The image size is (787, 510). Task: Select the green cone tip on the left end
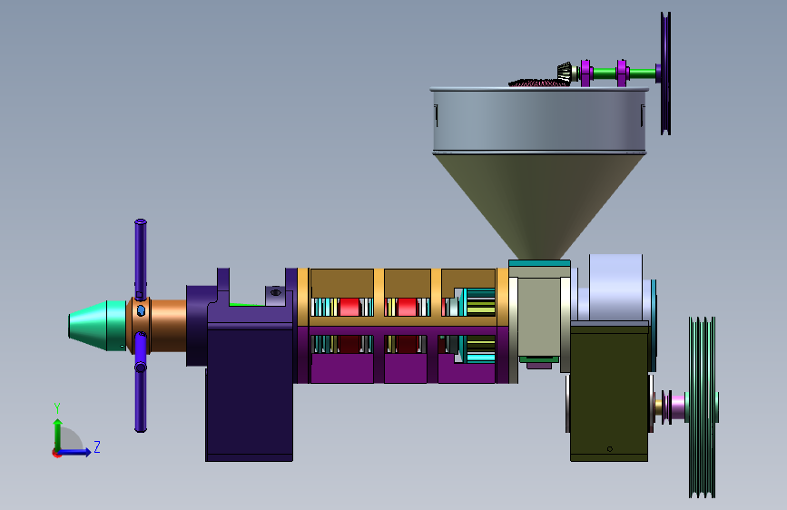97,325
